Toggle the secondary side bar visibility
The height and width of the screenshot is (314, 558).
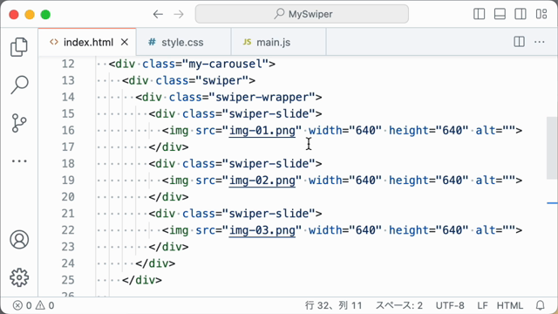pos(521,14)
